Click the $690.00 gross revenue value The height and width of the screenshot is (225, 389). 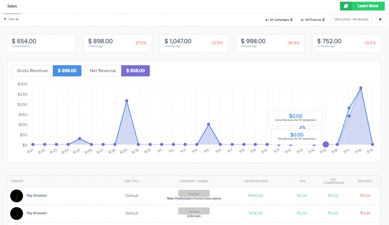click(255, 196)
